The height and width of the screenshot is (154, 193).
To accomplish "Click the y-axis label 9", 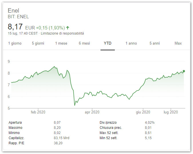I will 9,61.
